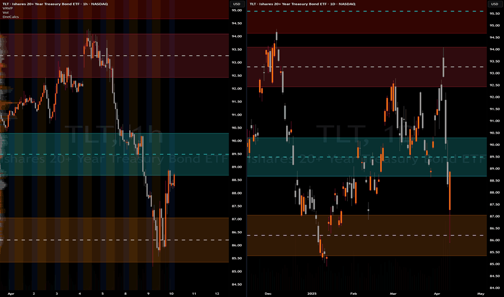Select the cyan dashed midline in the 1h teal zone

[x=115, y=154]
